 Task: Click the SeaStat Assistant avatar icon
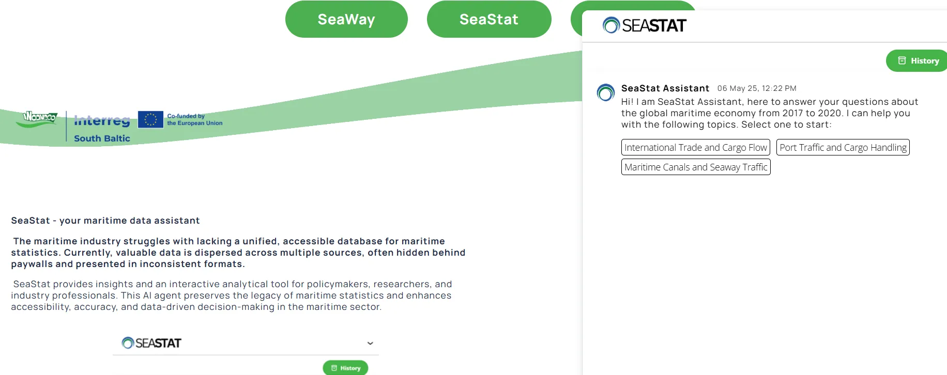pos(606,92)
